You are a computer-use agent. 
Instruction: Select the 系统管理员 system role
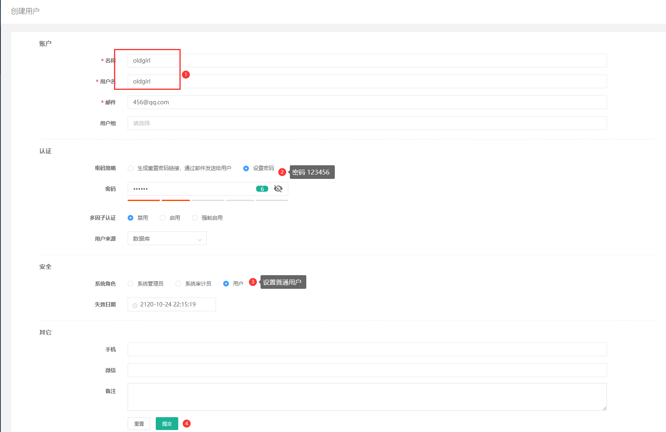coord(130,284)
